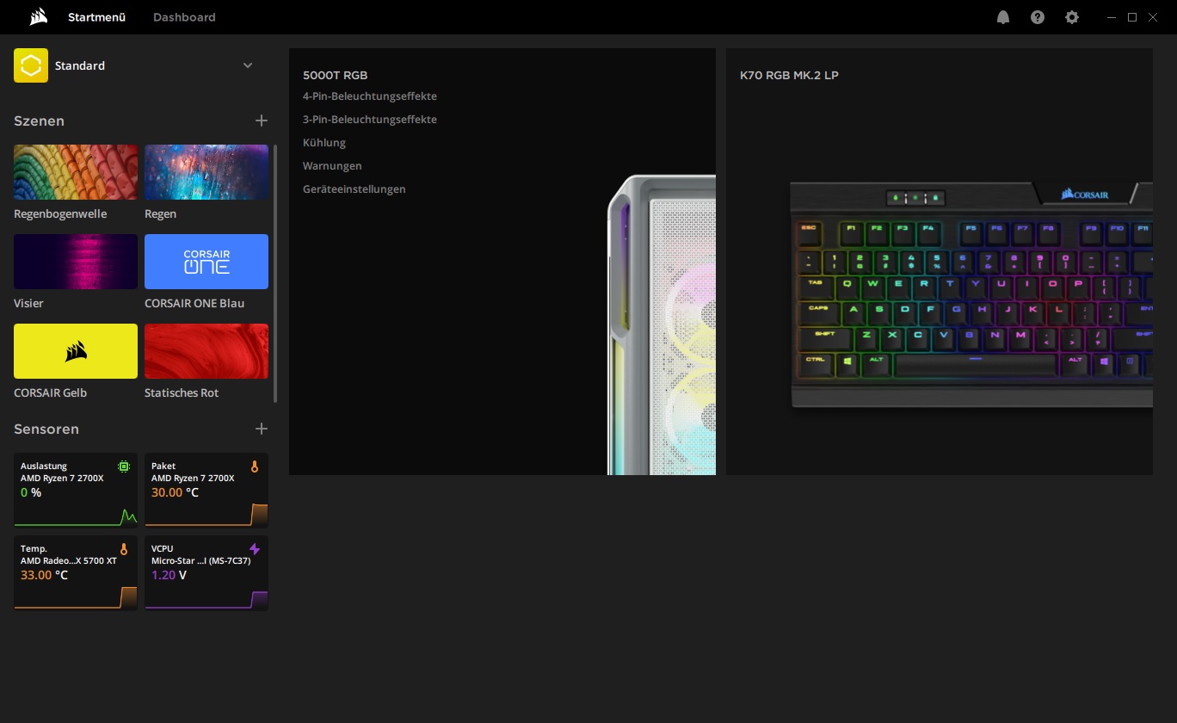Open the notifications bell

coord(1003,17)
